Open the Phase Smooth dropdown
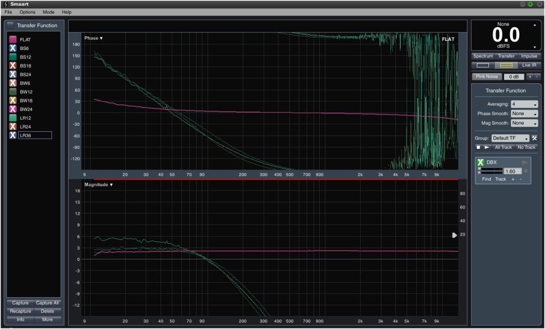 (524, 114)
